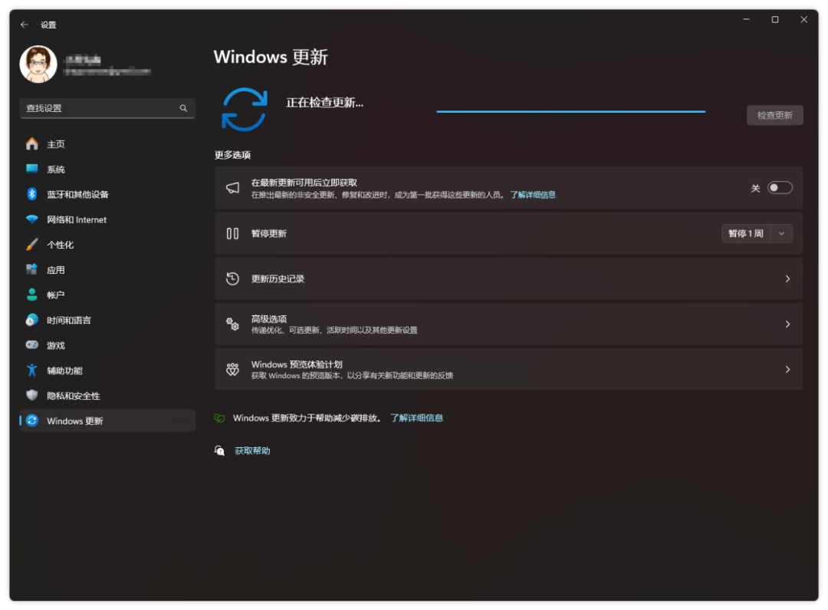Click 获取 Windows 的预览版本 description text
The height and width of the screenshot is (610, 828).
[352, 376]
